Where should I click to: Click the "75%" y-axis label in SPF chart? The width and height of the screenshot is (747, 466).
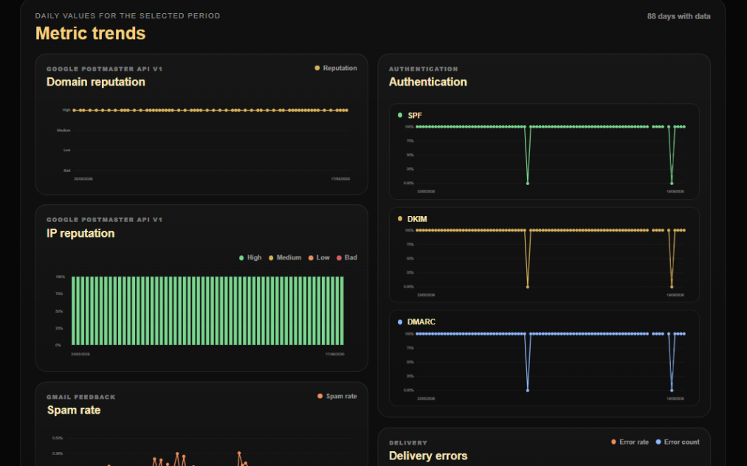click(410, 141)
